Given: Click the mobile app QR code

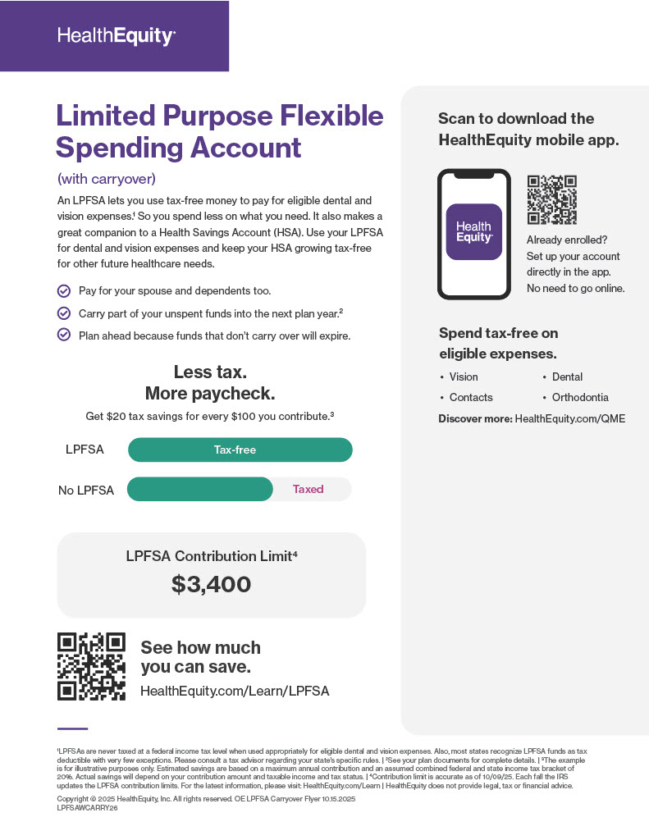Looking at the screenshot, I should click(x=551, y=199).
